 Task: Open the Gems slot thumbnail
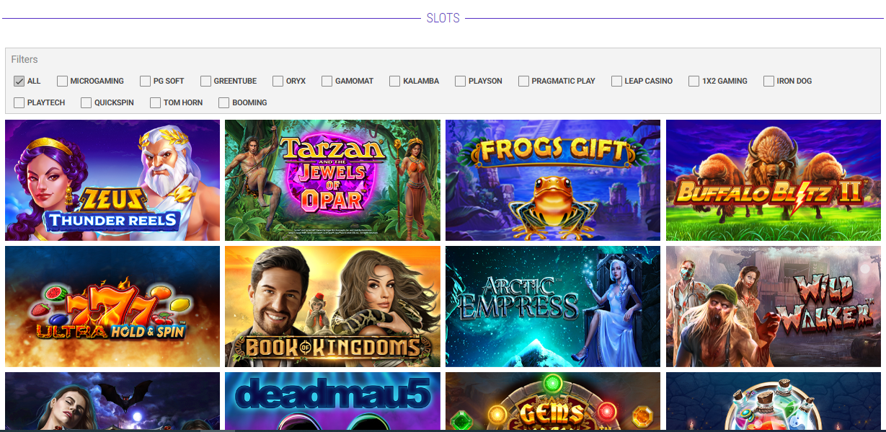553,401
